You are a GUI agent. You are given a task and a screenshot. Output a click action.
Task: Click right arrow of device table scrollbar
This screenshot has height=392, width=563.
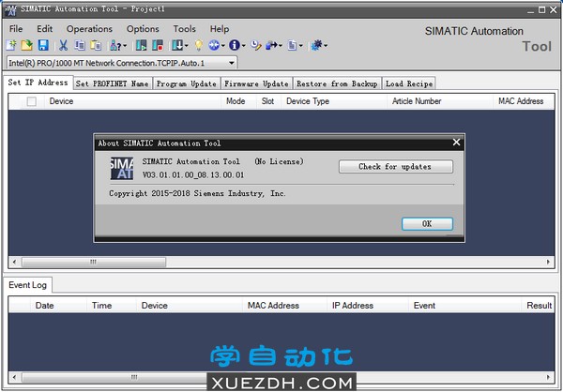tap(548, 262)
